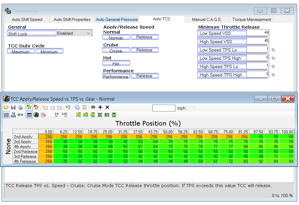Click the open folder icon in table toolbar
The width and height of the screenshot is (299, 205).
[6, 107]
